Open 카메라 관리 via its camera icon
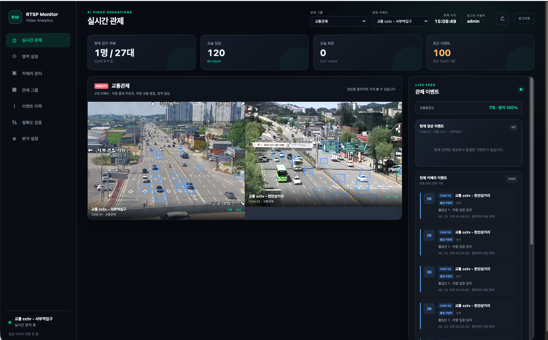The width and height of the screenshot is (548, 340). point(14,73)
